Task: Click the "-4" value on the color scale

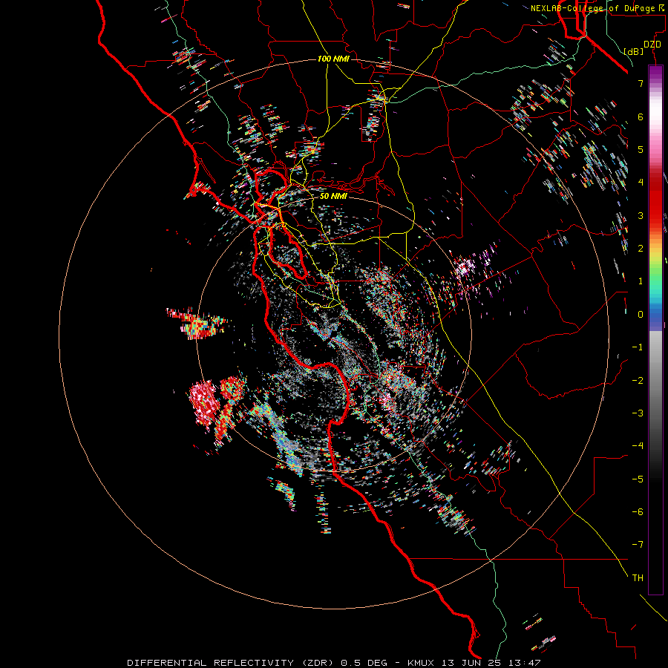Action: [x=638, y=446]
